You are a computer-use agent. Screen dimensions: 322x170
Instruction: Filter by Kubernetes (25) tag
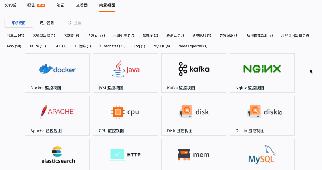coord(112,46)
